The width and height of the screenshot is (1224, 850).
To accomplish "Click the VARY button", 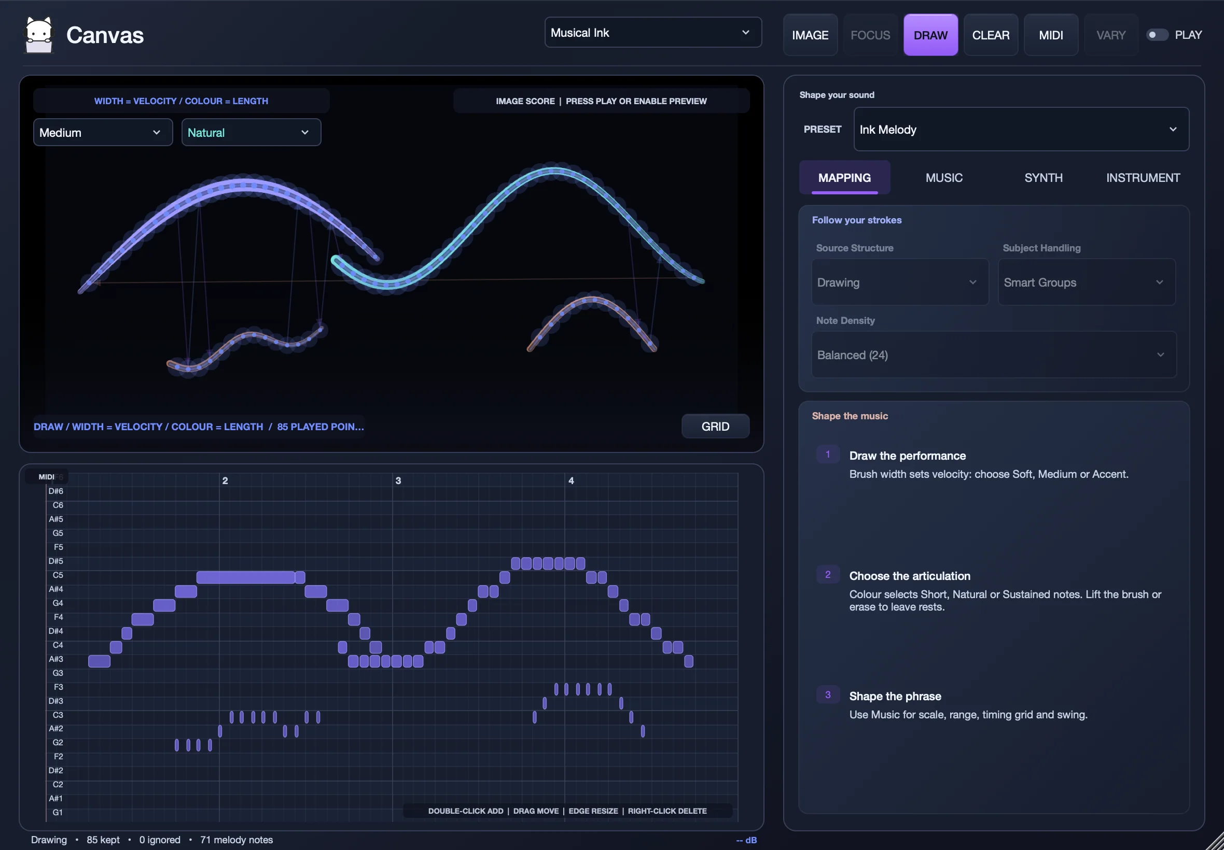I will coord(1111,35).
